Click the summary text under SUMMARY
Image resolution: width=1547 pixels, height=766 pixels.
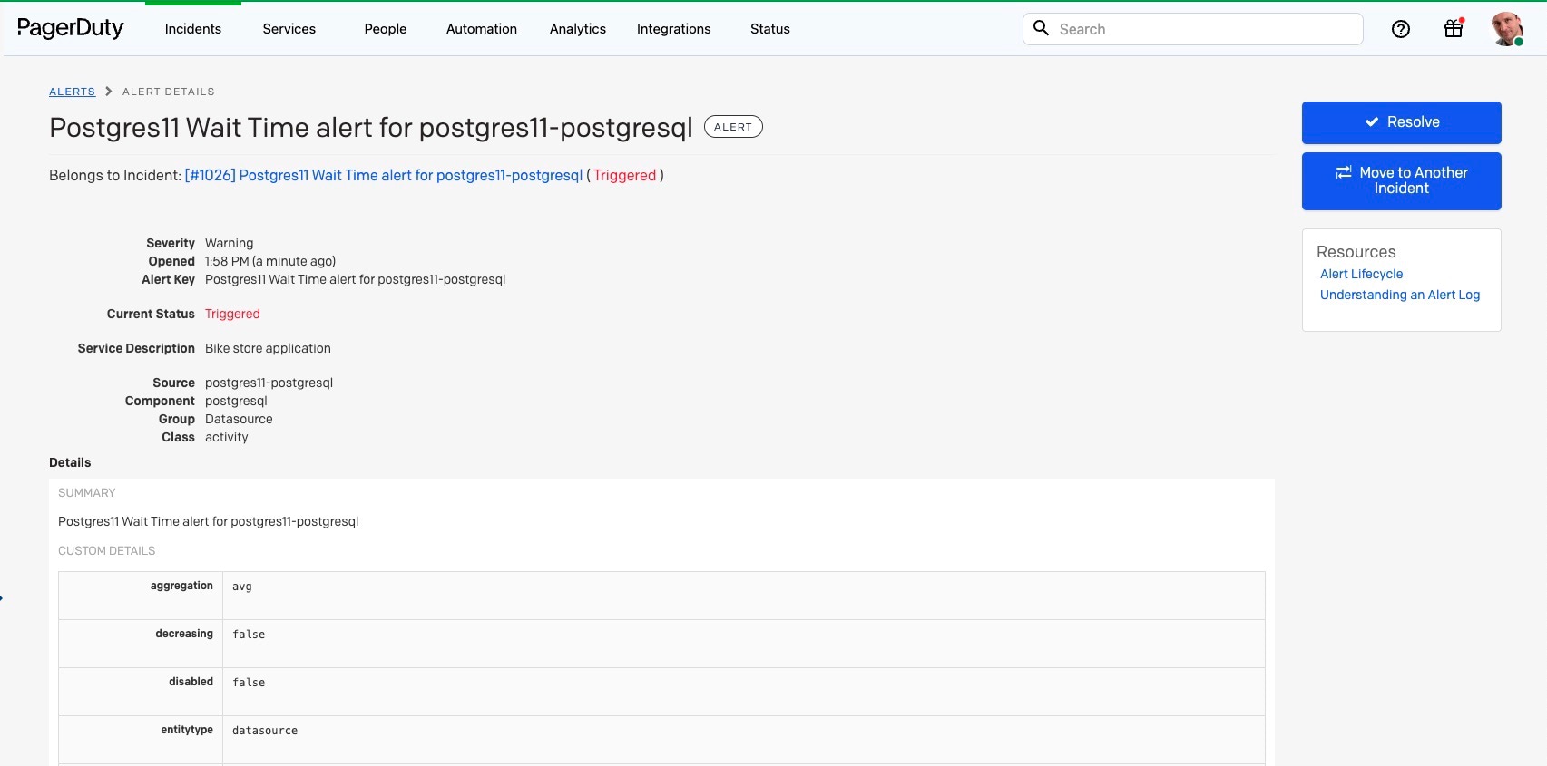tap(209, 521)
